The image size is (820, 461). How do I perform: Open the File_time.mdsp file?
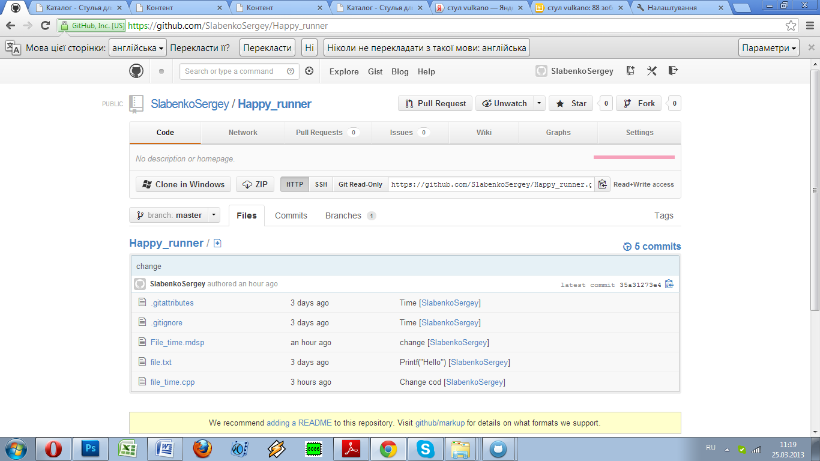177,342
